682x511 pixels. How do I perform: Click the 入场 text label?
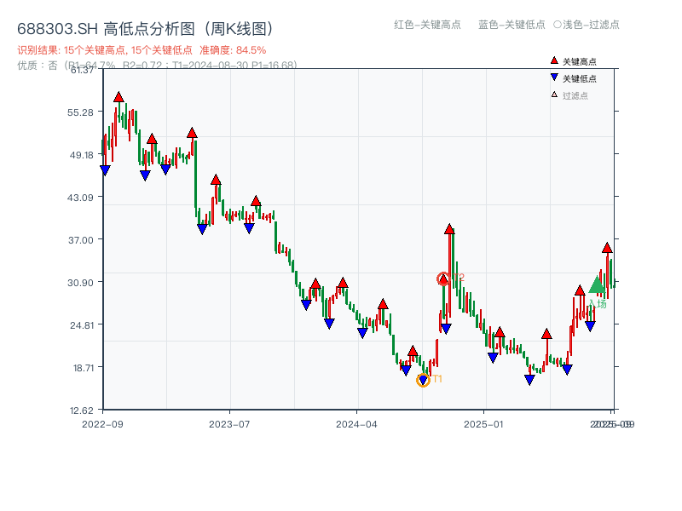tap(598, 303)
